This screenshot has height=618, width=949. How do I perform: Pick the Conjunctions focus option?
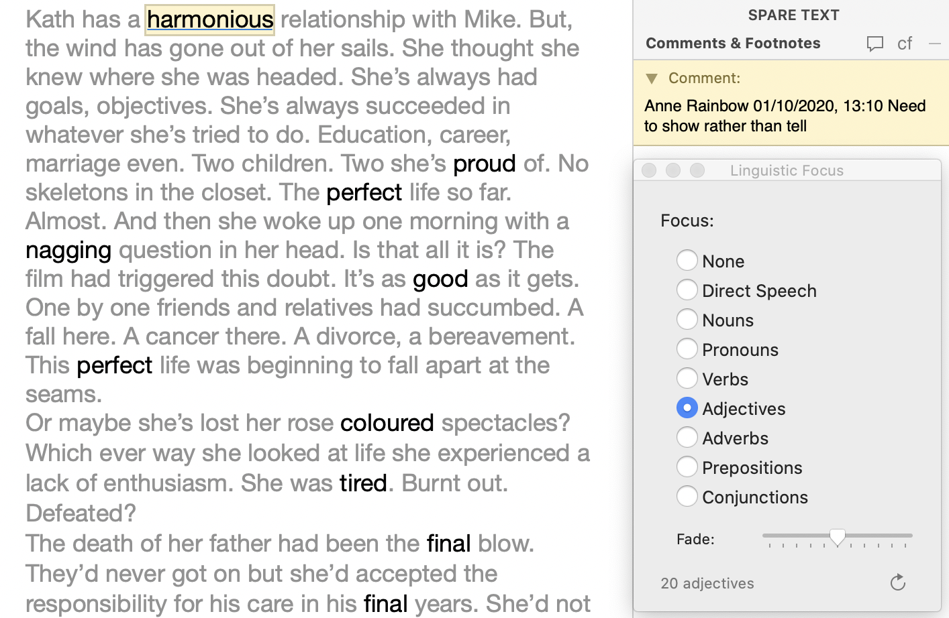click(x=687, y=496)
